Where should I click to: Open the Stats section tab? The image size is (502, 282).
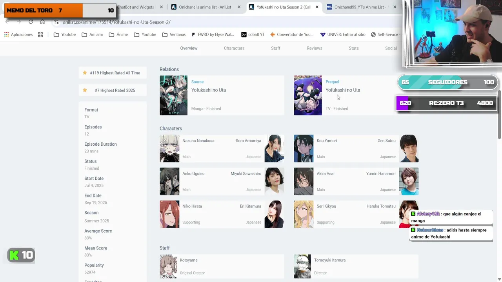coord(354,48)
